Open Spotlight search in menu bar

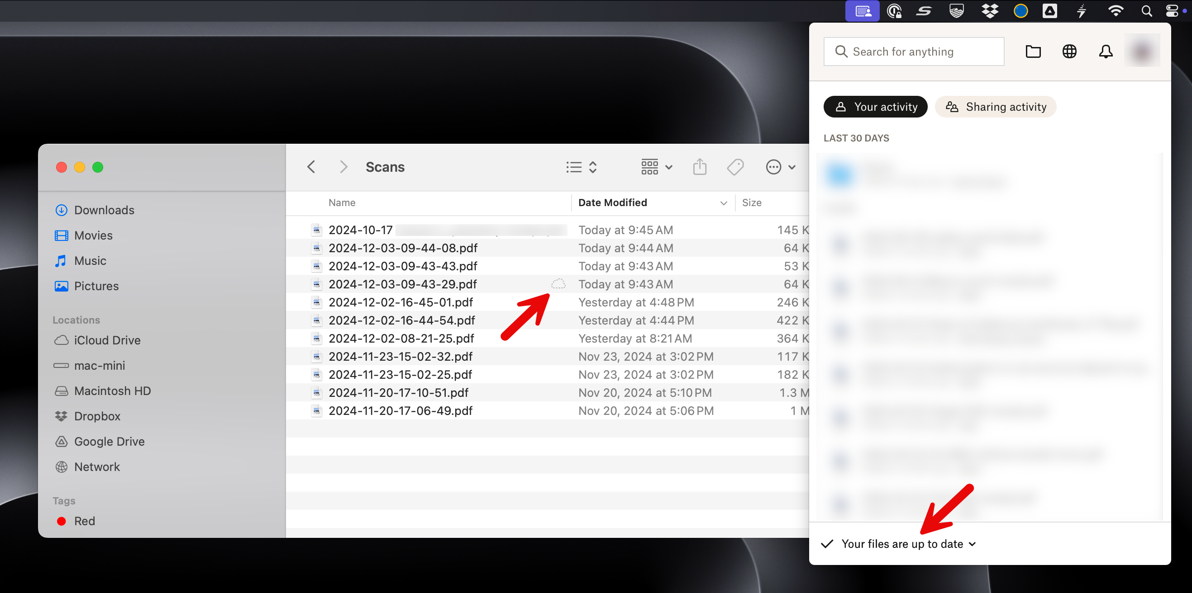pos(1146,11)
